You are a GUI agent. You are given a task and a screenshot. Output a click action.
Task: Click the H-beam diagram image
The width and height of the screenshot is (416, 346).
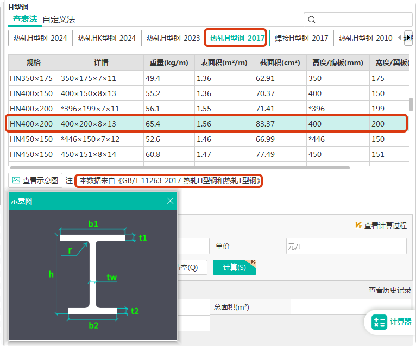(x=93, y=275)
